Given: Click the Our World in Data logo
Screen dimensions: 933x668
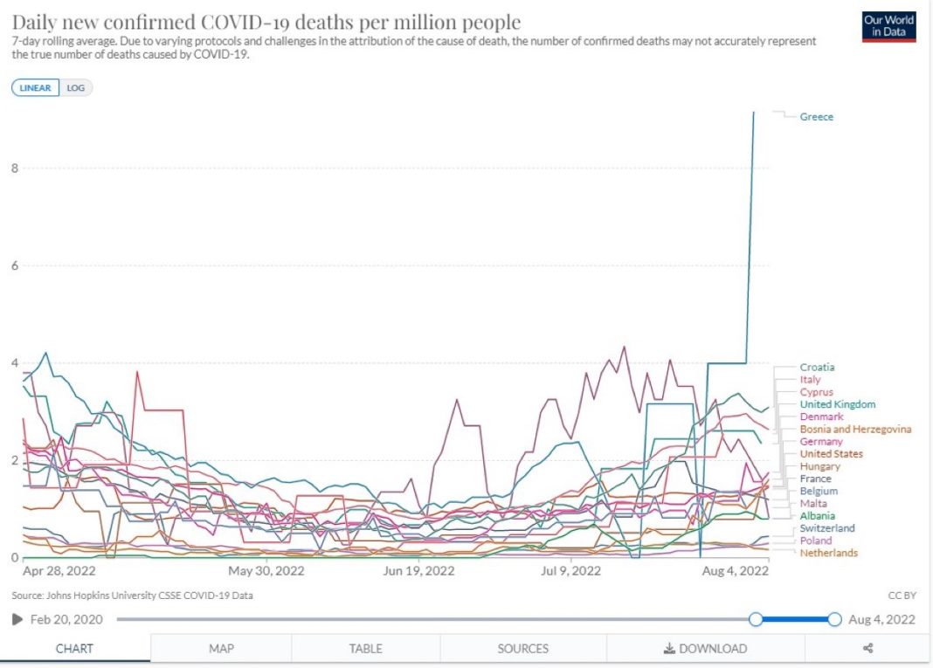Looking at the screenshot, I should click(x=888, y=27).
